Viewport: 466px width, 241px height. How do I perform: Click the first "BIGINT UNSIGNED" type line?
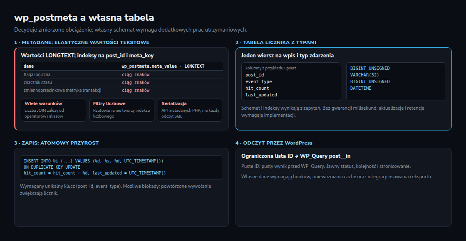370,68
